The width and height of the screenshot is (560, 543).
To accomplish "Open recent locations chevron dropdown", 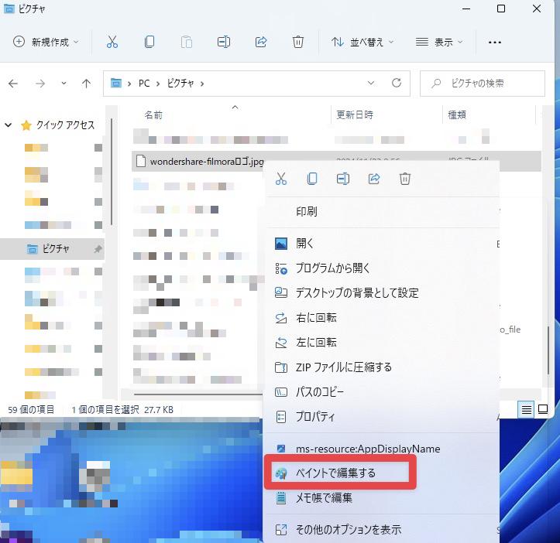I will pyautogui.click(x=64, y=83).
